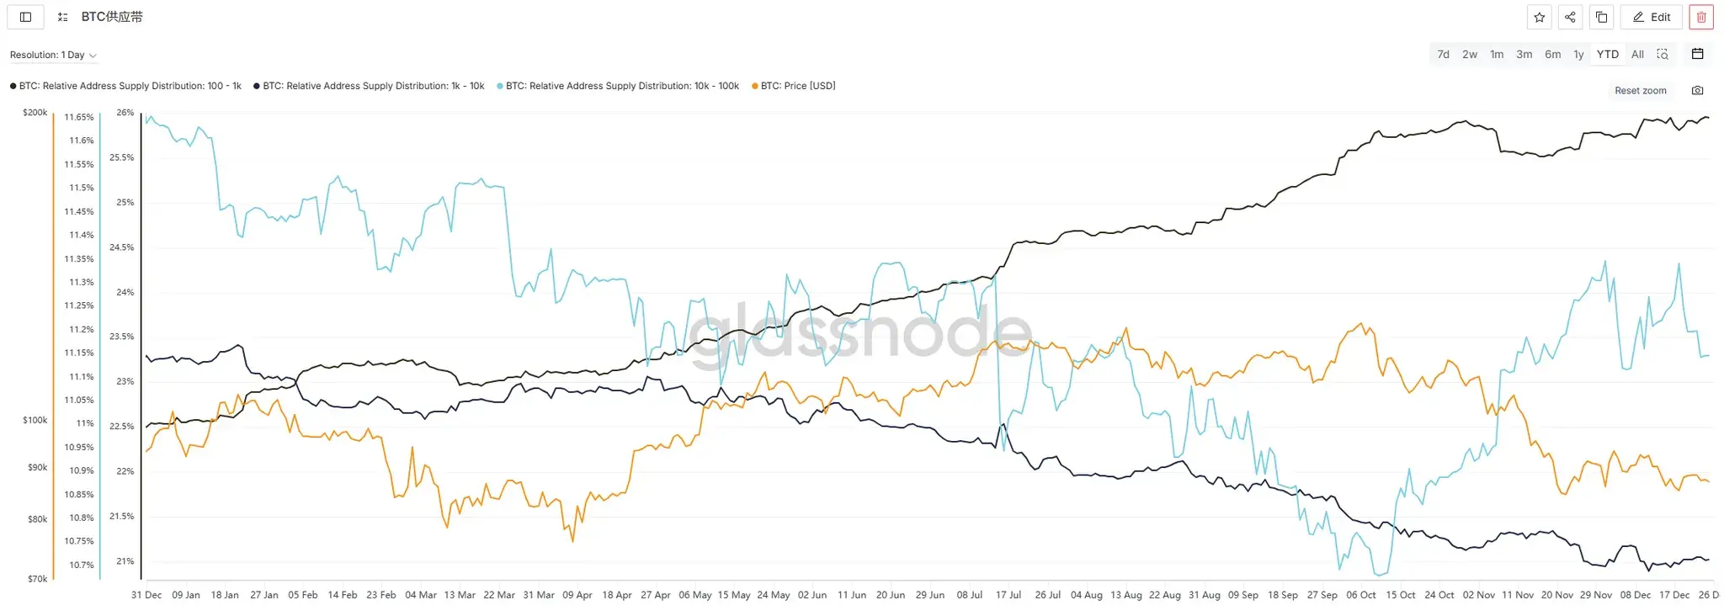The height and width of the screenshot is (616, 1724).
Task: Click the list icon beside BTC title
Action: 62,17
